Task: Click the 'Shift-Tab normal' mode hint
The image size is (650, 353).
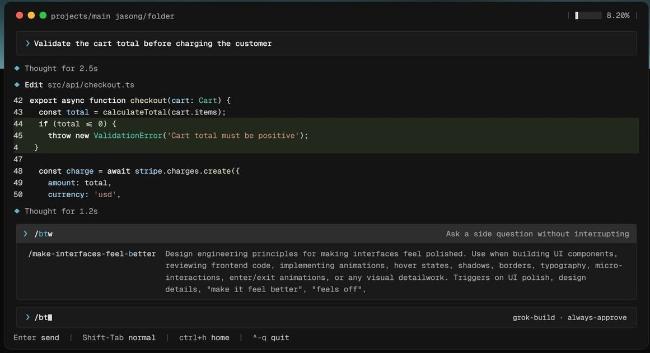Action: [x=119, y=338]
